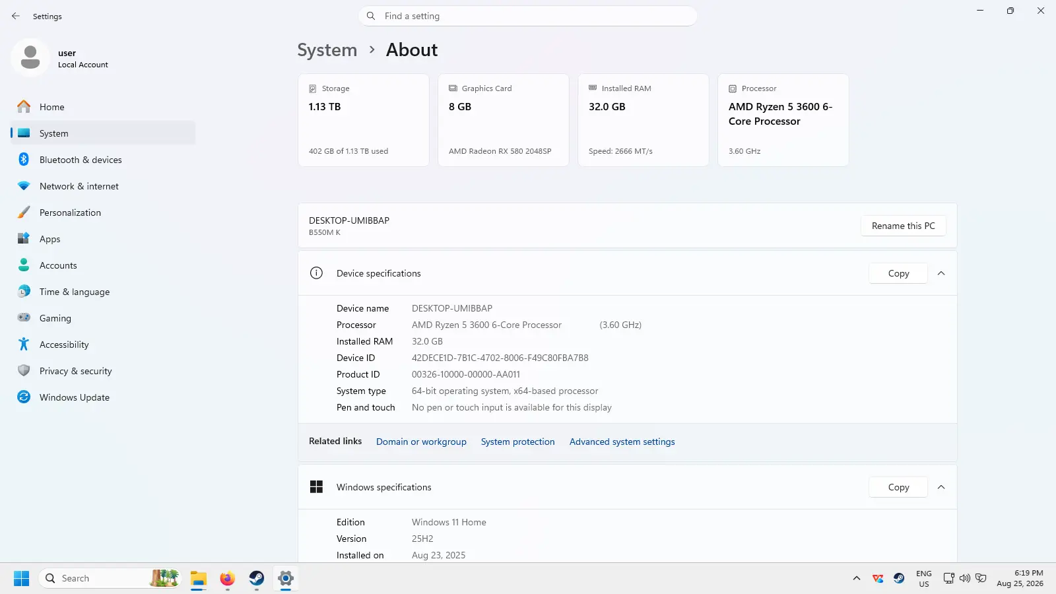Screen dimensions: 1056x594
Task: Click Rename this PC button
Action: [x=903, y=226]
